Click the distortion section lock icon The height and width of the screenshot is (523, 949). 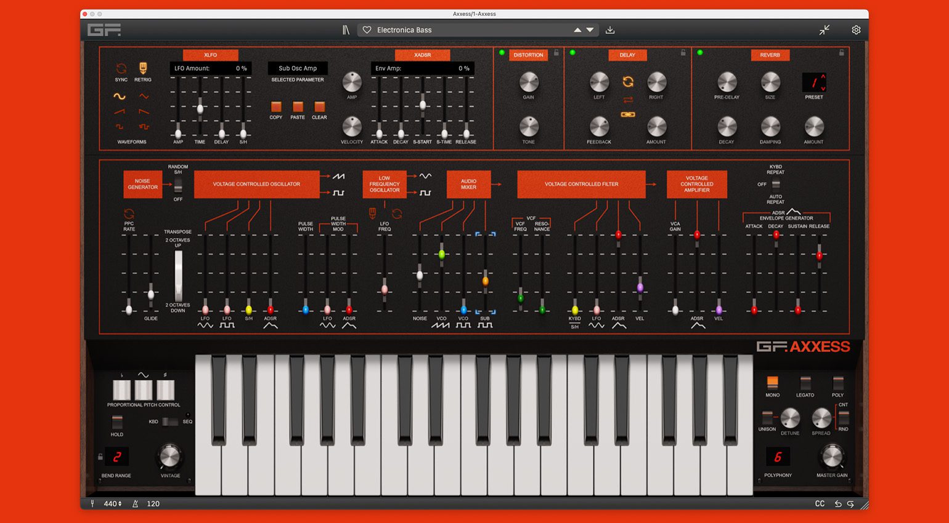click(x=556, y=53)
